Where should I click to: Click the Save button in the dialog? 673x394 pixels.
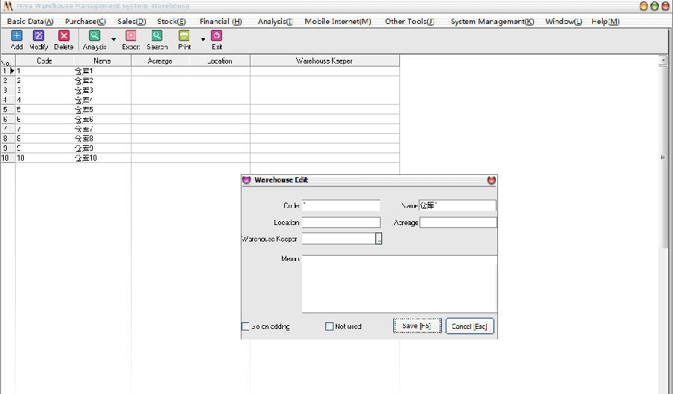tap(417, 326)
